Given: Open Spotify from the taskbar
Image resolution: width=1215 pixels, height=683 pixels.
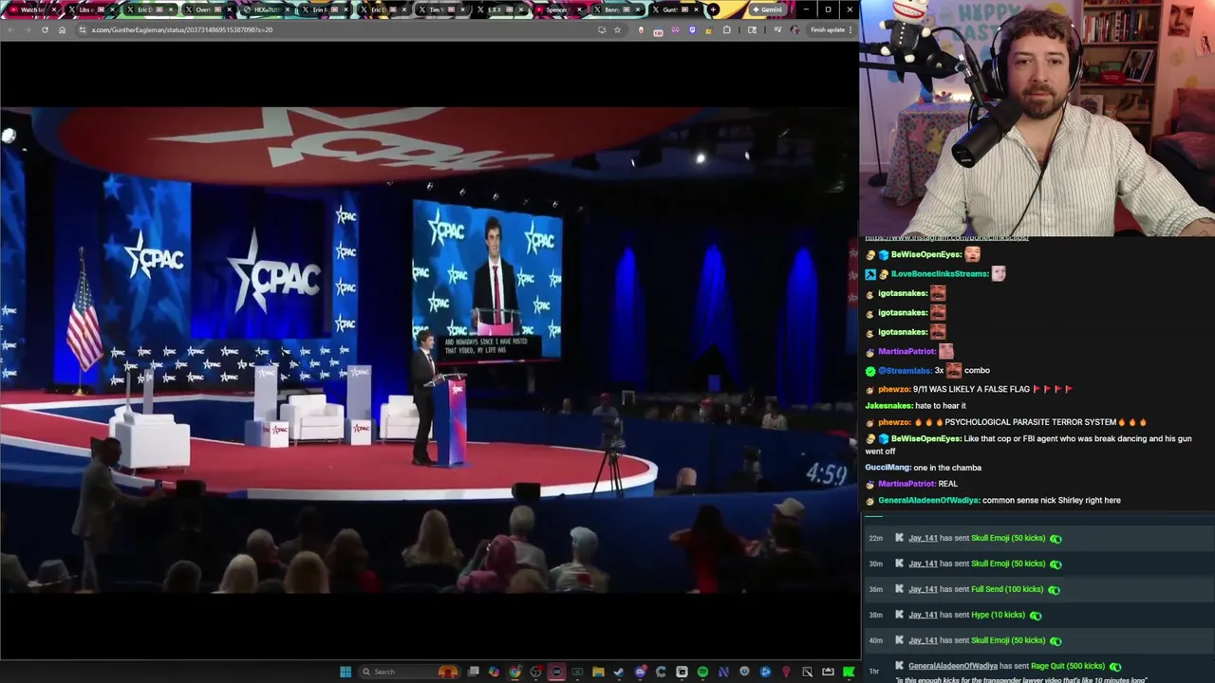Looking at the screenshot, I should [702, 672].
